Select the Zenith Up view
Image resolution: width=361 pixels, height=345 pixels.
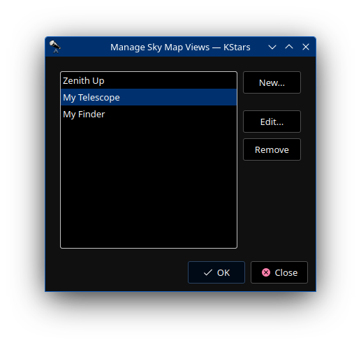tap(149, 80)
